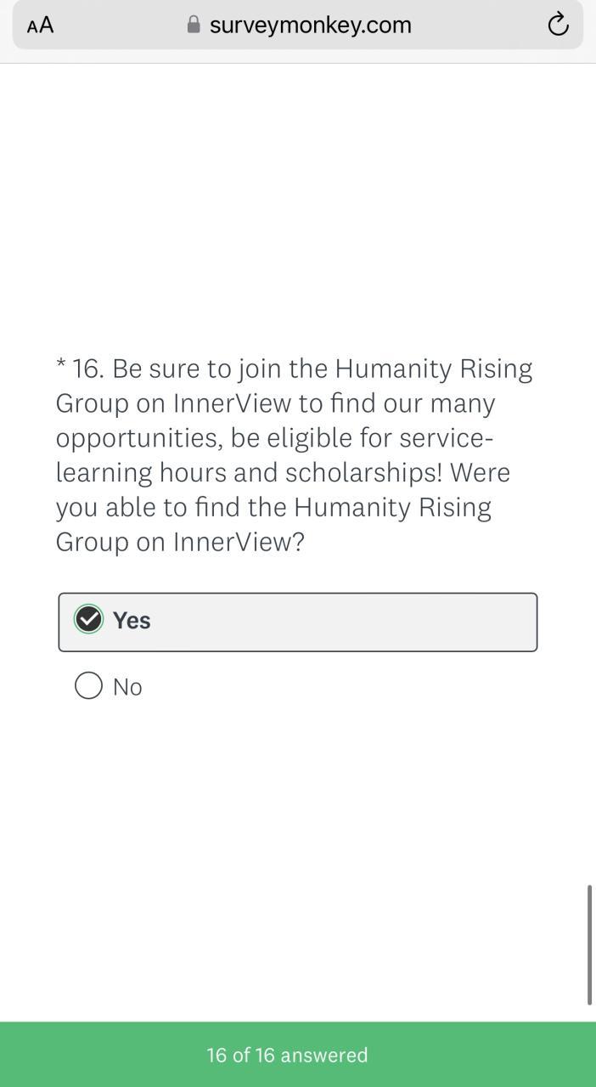Click the vertical scrollbar thumb
The width and height of the screenshot is (596, 1087).
point(589,944)
